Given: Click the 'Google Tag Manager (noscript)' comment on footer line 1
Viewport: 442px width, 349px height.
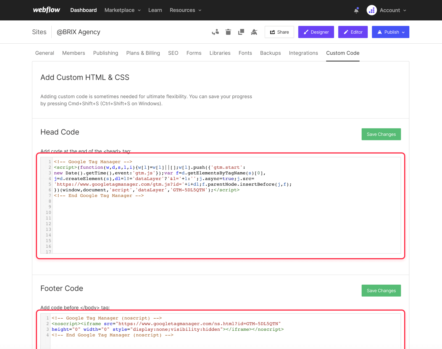Looking at the screenshot, I should [107, 318].
